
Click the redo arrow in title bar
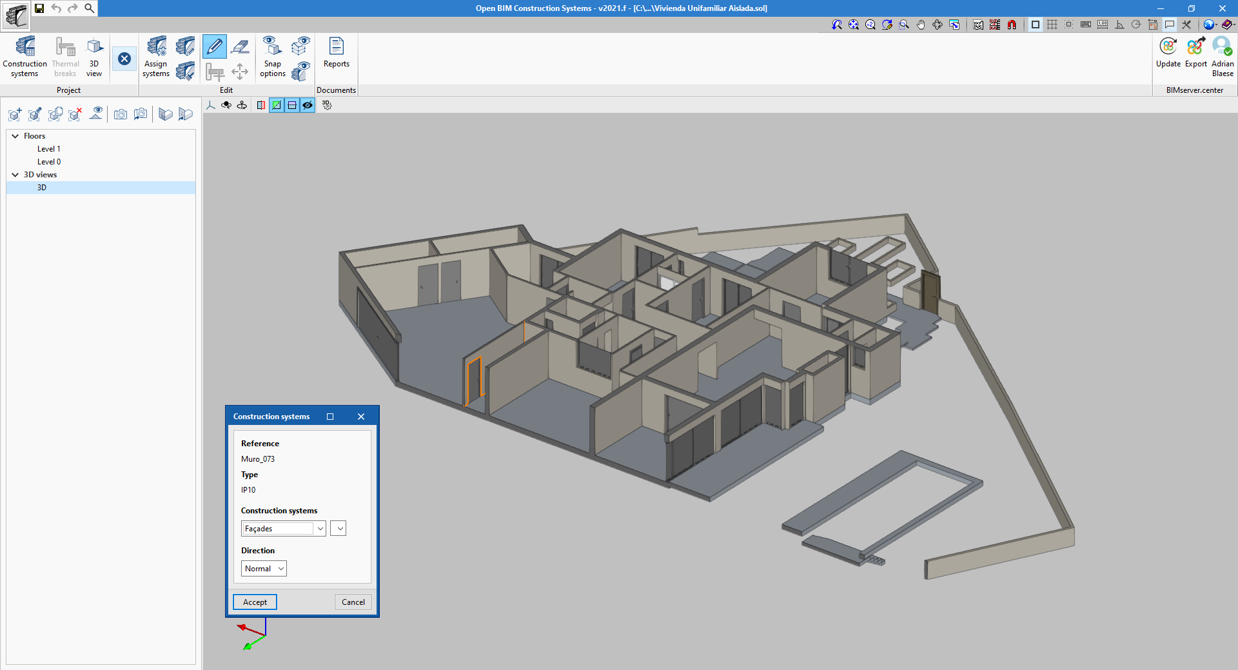(x=73, y=8)
